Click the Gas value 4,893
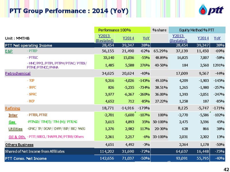 click(129, 122)
